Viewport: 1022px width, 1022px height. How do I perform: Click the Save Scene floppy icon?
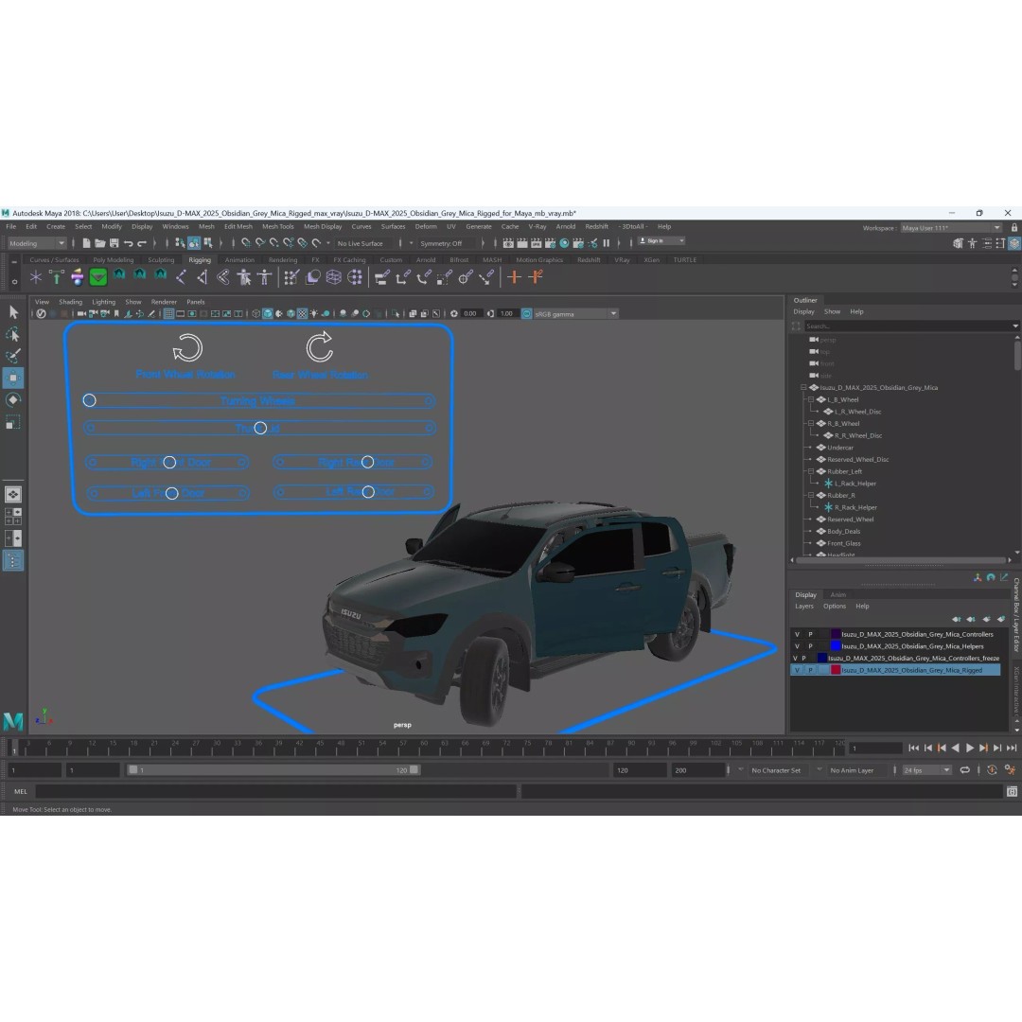(x=115, y=243)
